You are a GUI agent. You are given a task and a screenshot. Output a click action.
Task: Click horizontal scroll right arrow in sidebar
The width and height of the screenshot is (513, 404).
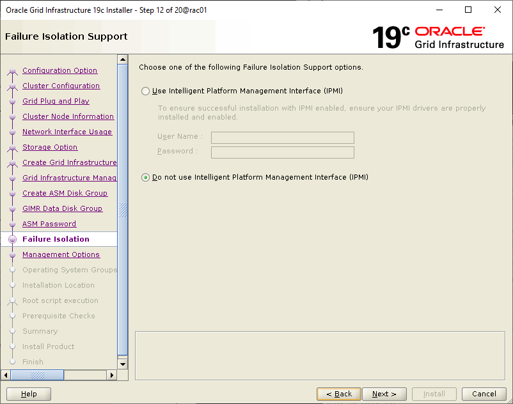tap(113, 375)
